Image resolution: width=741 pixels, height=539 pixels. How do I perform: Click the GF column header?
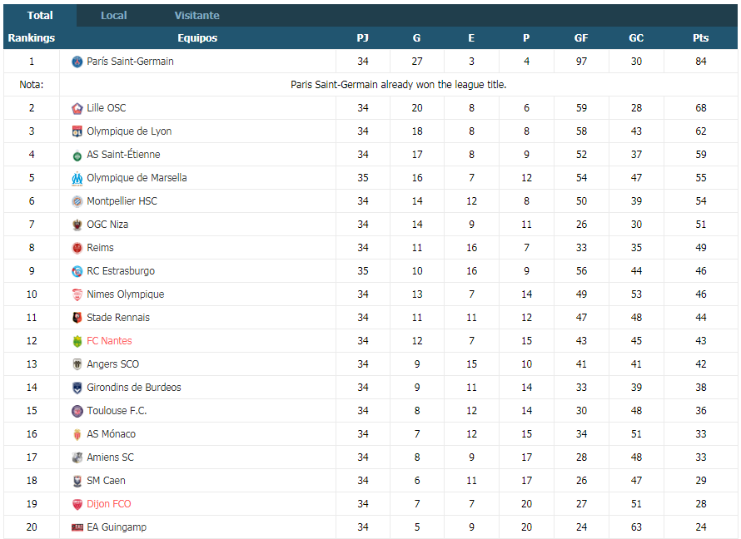click(581, 37)
